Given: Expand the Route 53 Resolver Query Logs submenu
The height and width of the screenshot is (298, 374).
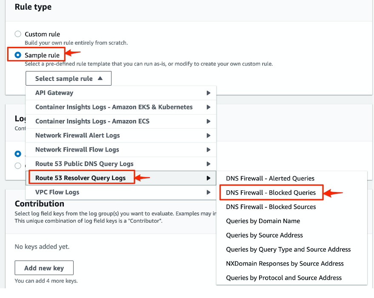Looking at the screenshot, I should 208,178.
